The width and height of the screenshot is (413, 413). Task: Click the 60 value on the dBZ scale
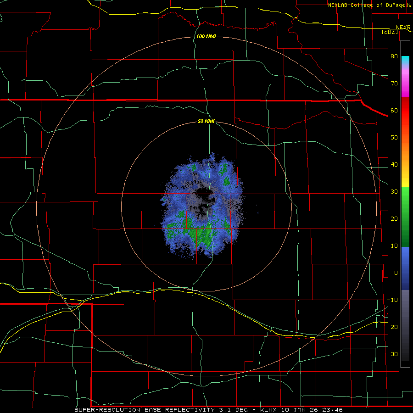click(394, 111)
